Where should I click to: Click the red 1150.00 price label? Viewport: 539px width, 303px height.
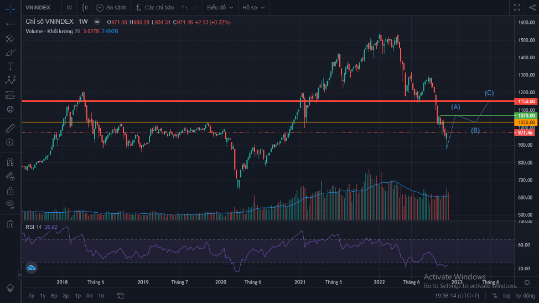(x=525, y=101)
